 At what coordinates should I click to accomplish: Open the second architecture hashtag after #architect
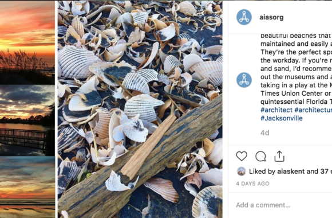(313, 110)
